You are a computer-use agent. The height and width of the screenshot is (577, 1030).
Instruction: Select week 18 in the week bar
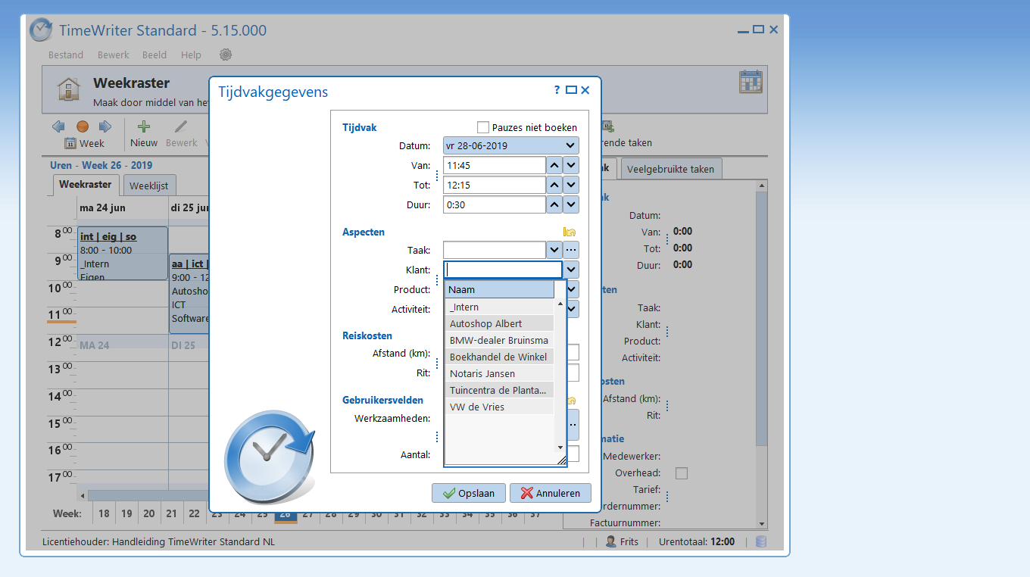pos(104,513)
